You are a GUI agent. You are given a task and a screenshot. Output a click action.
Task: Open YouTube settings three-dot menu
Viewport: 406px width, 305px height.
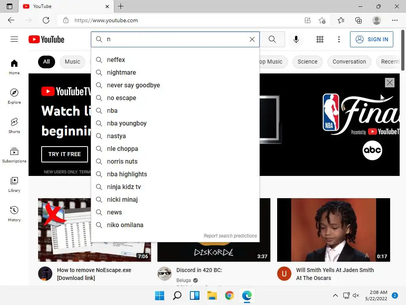[339, 39]
